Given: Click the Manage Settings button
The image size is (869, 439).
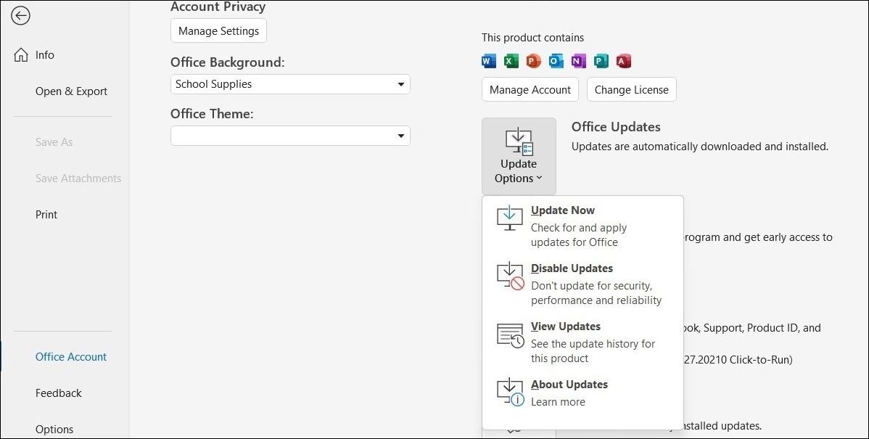Looking at the screenshot, I should [x=218, y=30].
